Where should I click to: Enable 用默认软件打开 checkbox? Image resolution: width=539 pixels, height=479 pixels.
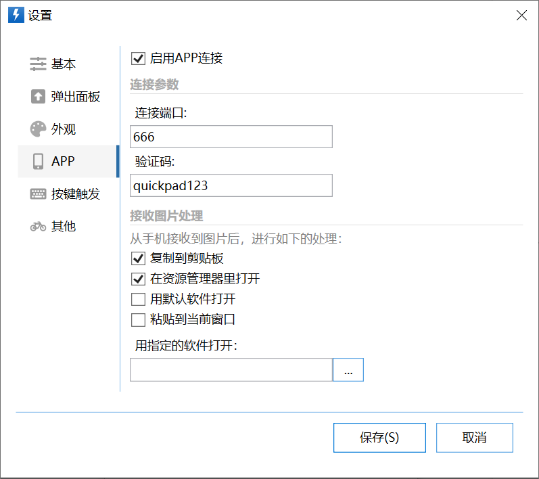(138, 299)
